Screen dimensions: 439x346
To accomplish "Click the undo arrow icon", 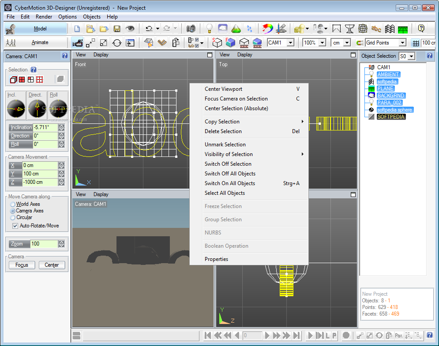I will [x=149, y=29].
